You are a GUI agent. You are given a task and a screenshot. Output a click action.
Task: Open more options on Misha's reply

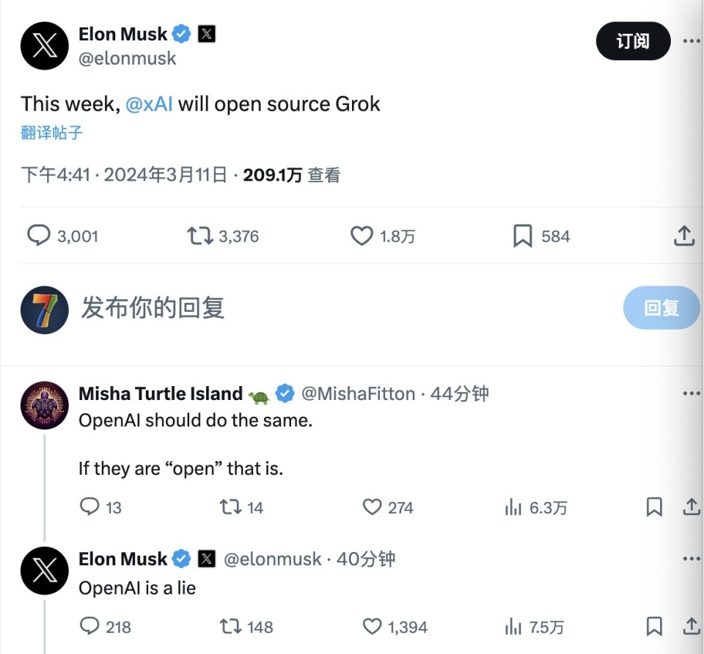(x=690, y=393)
